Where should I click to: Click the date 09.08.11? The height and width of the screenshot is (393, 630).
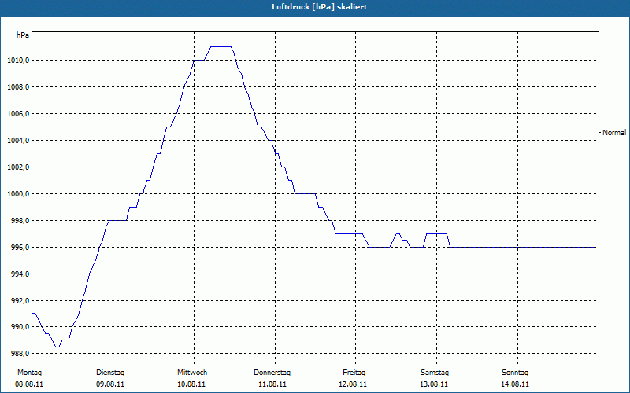pyautogui.click(x=110, y=384)
